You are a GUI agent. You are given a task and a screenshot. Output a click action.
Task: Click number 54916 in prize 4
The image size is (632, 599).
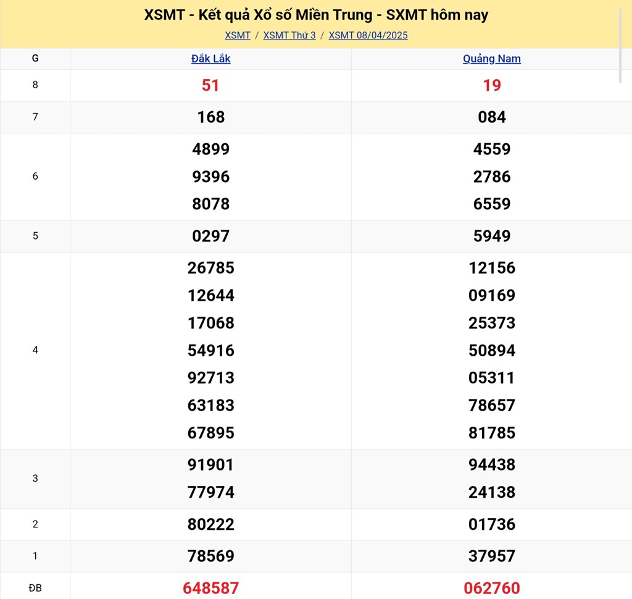211,350
